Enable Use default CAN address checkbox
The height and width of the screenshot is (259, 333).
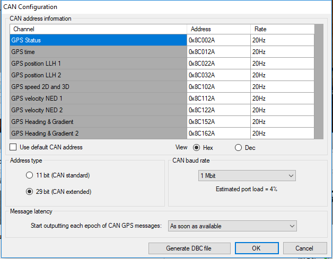(13, 147)
